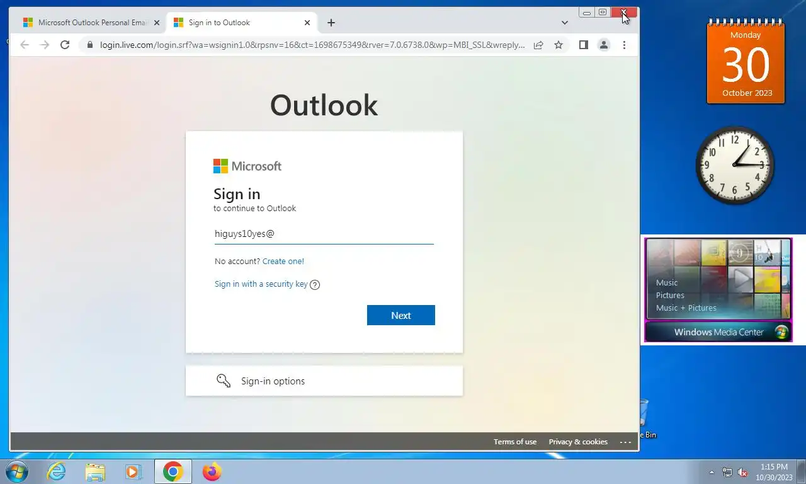Launch Firefox from taskbar

[212, 471]
